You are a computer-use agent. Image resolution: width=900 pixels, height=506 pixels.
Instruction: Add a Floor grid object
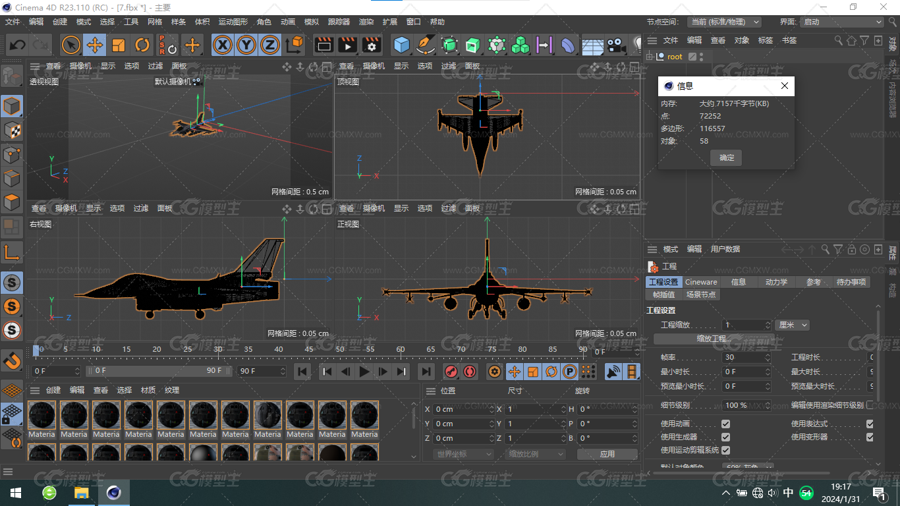click(592, 46)
